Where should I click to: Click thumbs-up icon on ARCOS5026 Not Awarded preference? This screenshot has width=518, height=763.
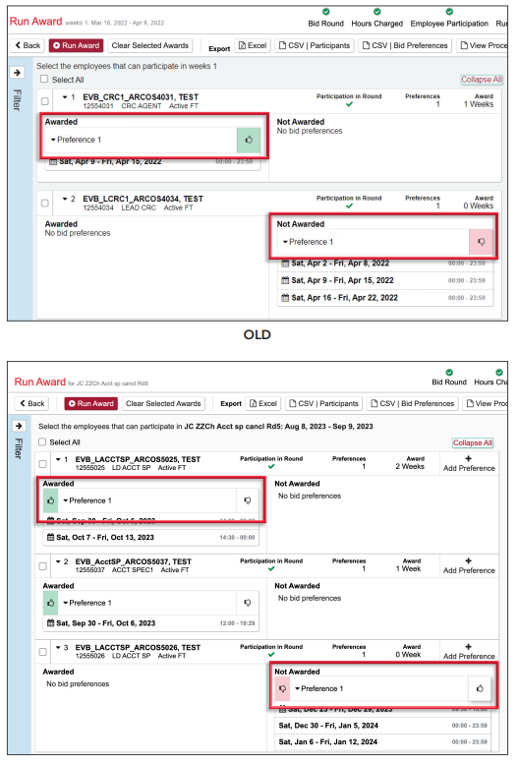click(480, 688)
